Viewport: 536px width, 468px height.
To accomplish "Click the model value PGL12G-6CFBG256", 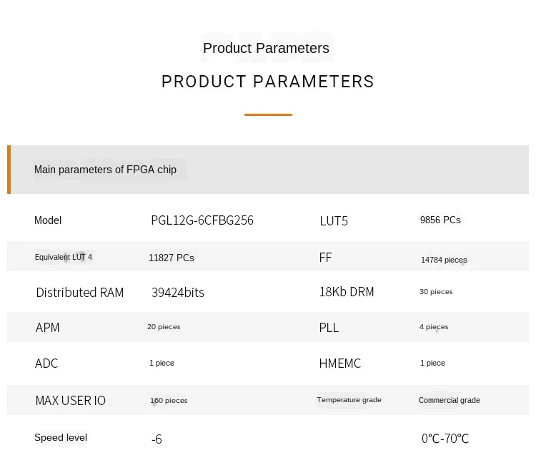I will (202, 220).
